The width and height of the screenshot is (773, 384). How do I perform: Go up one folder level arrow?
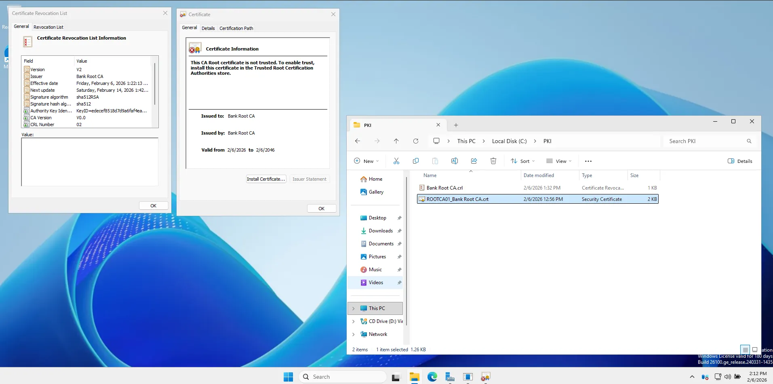click(x=396, y=141)
